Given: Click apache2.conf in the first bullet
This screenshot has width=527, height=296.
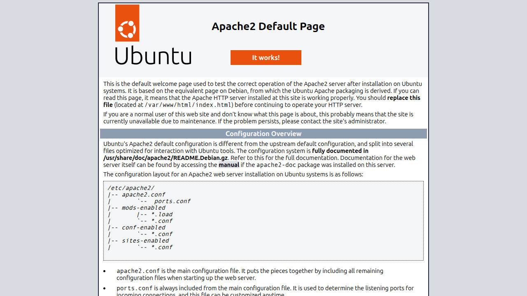Looking at the screenshot, I should 138,271.
